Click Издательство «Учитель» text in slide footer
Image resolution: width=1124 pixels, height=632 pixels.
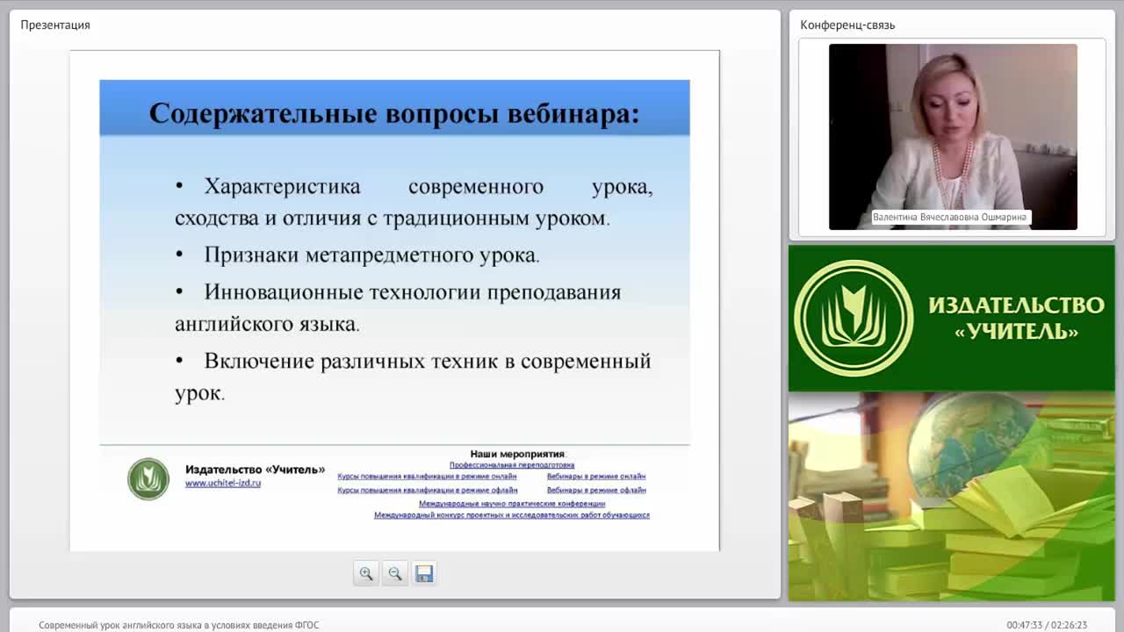(255, 470)
